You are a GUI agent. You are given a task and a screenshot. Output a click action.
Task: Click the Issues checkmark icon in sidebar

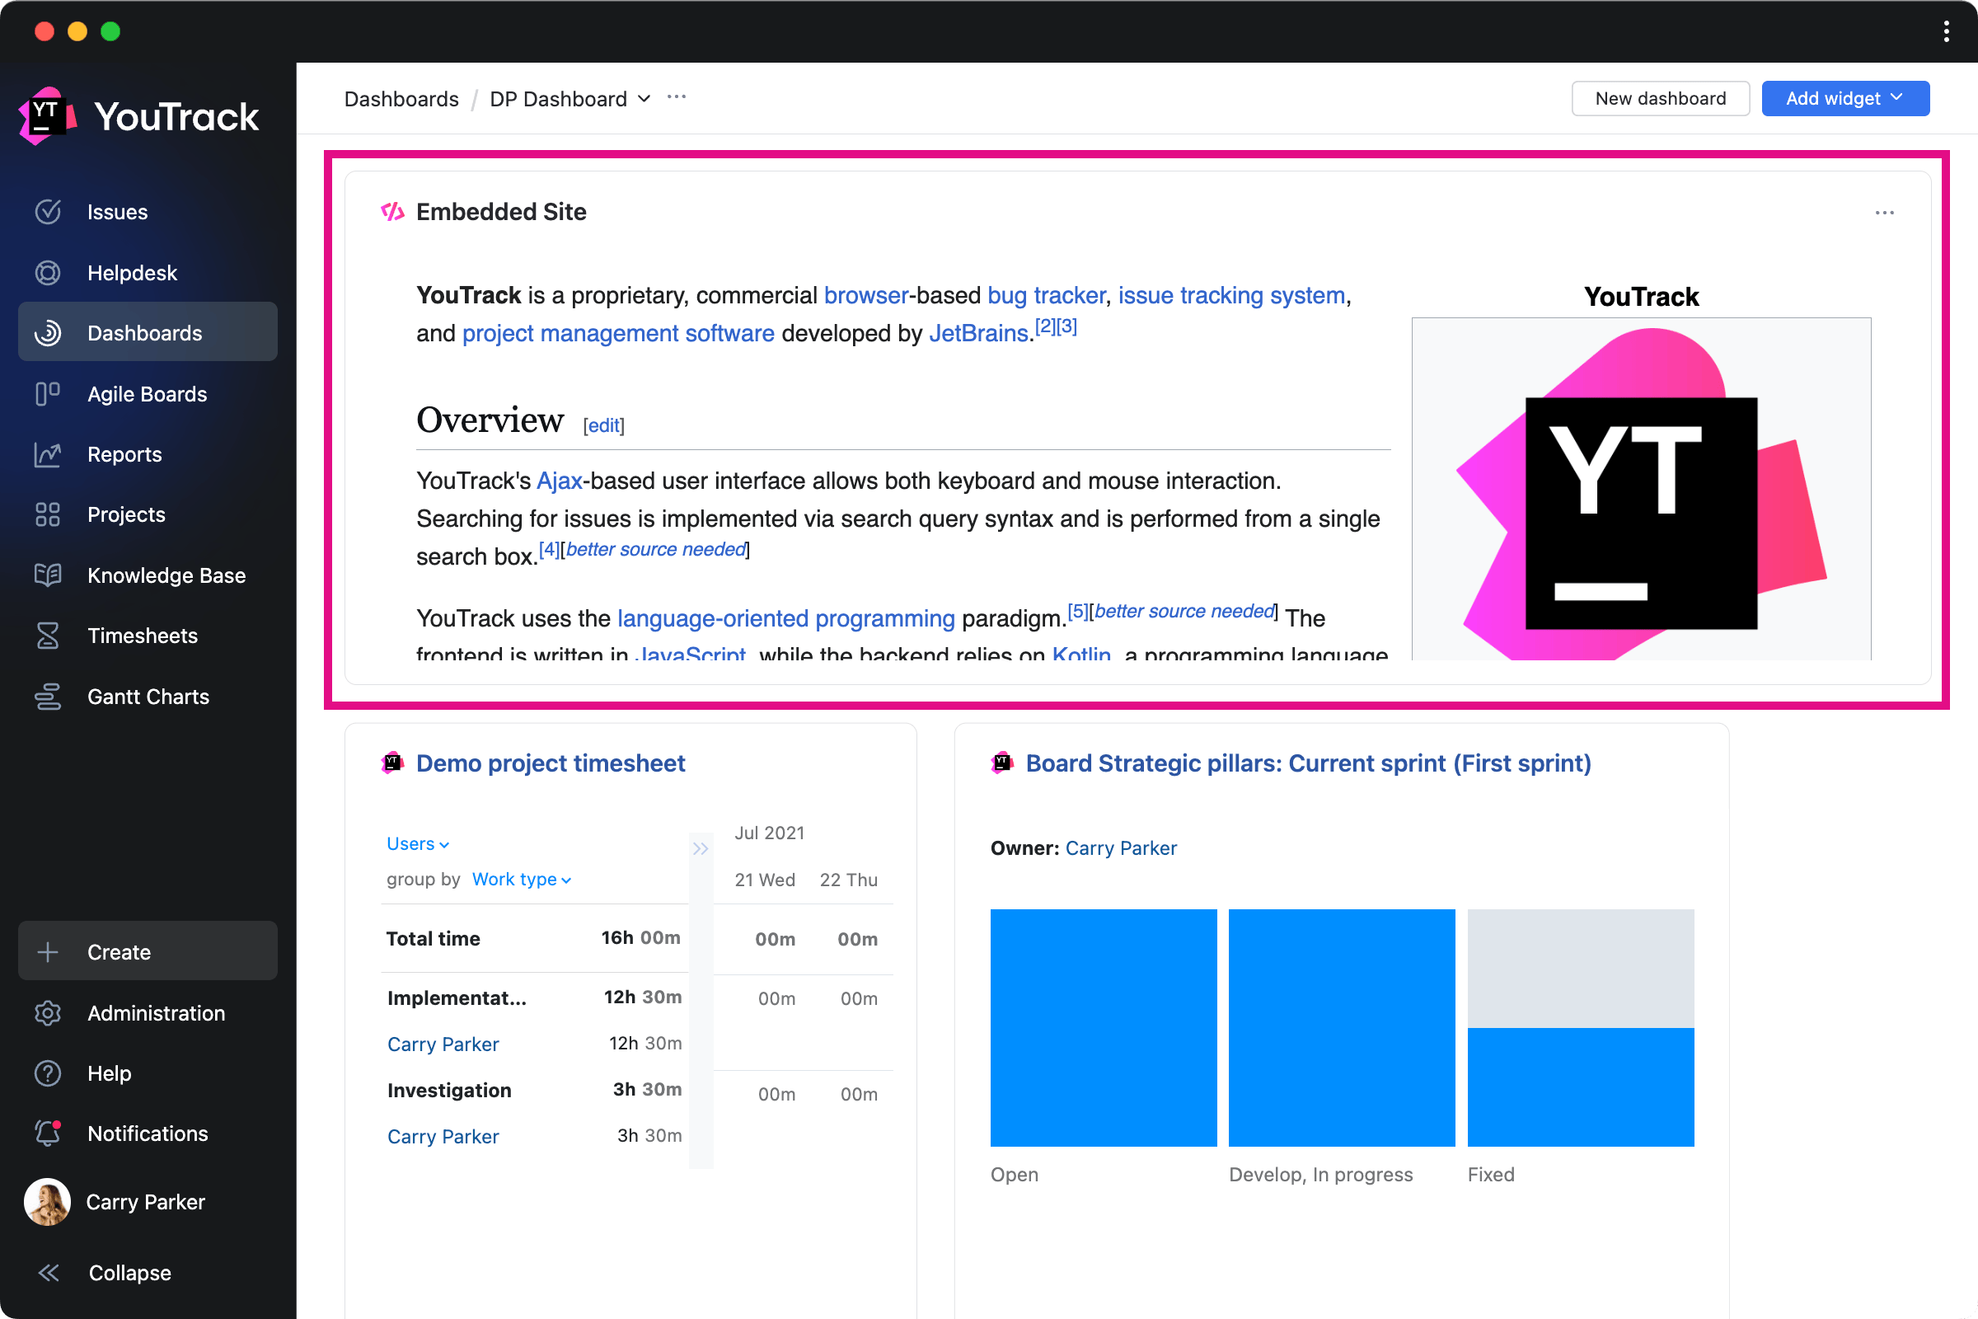[x=48, y=211]
